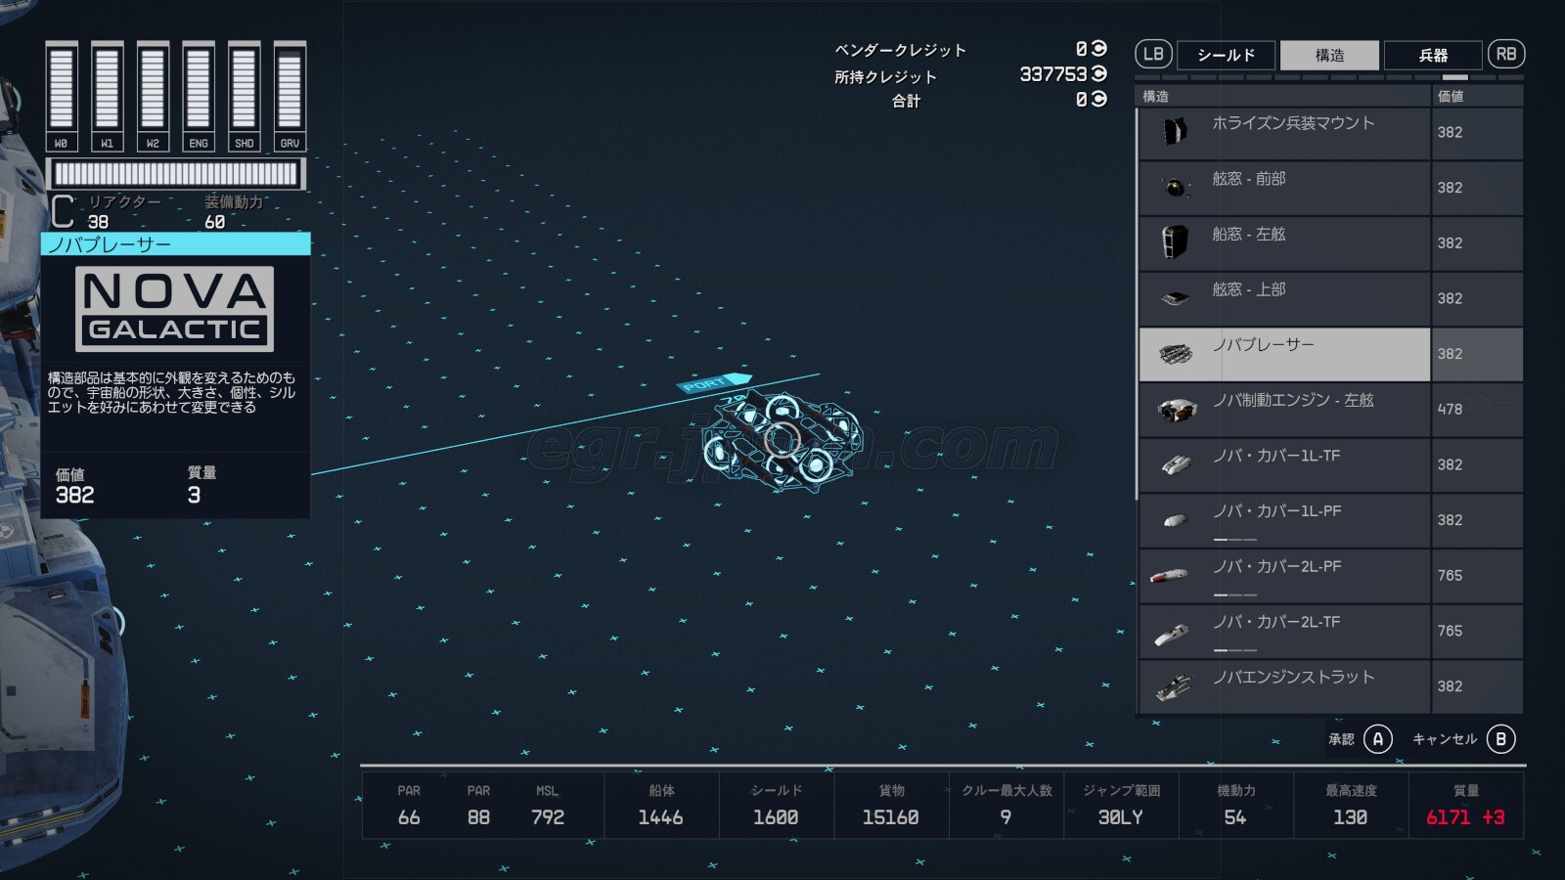Viewport: 1565px width, 880px height.
Task: Switch to the シールド tab
Action: 1226,55
